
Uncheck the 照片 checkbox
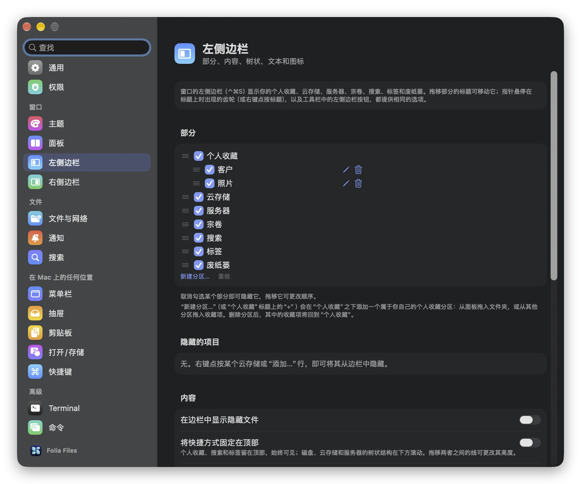pos(210,183)
